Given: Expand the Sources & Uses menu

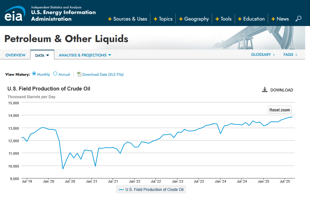Looking at the screenshot, I should 128,19.
